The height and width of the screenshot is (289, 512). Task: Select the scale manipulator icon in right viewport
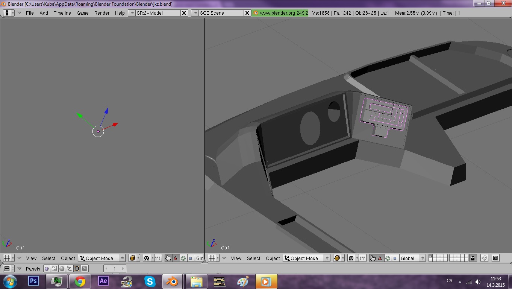(395, 258)
